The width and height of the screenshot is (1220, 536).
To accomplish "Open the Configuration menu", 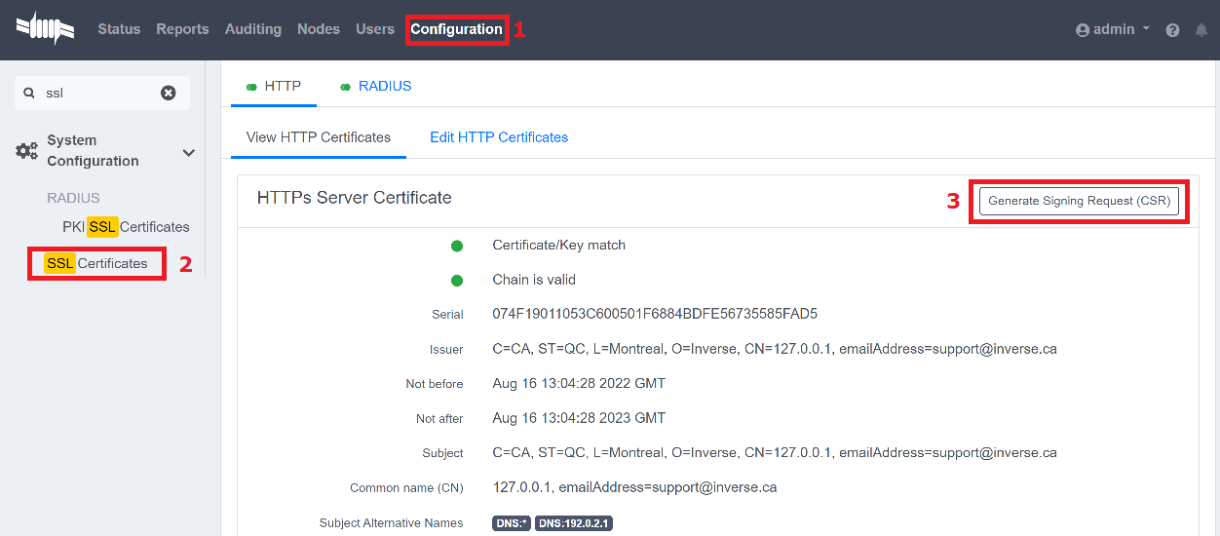I will pos(456,29).
